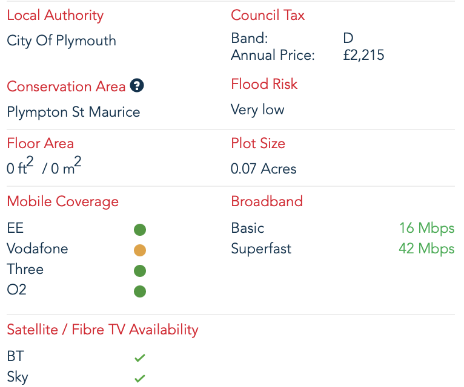
Task: Select the Local Authority heading
Action: [x=55, y=16]
